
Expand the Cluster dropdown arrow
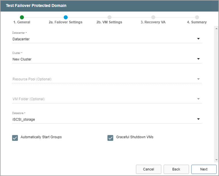(x=198, y=59)
